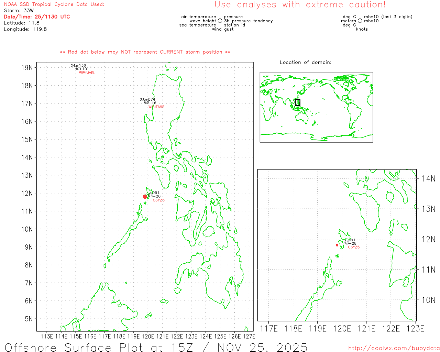This screenshot has width=440, height=352.
Task: Click the C6YZ5 station circle on main map
Action: pos(151,195)
